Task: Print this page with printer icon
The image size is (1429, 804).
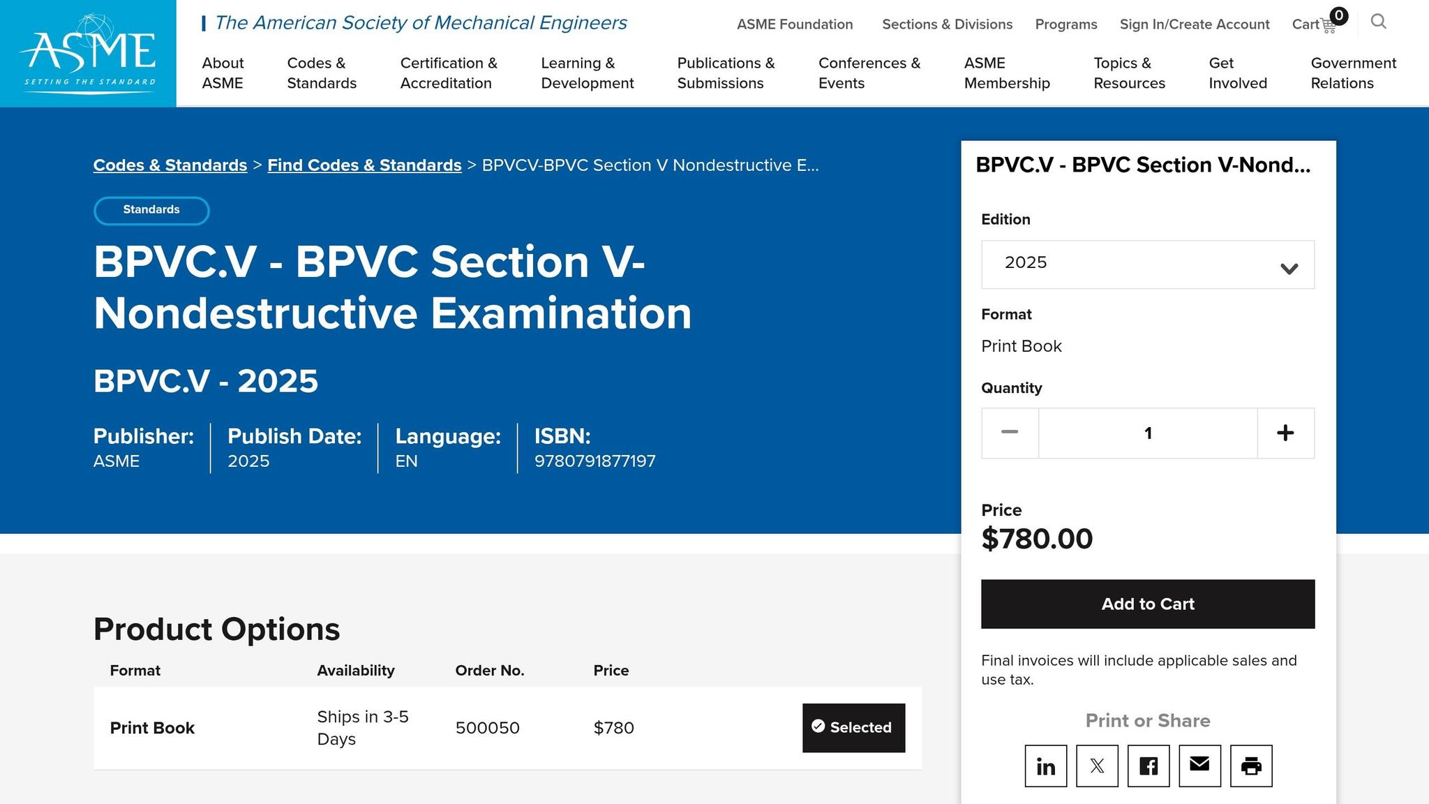Action: pyautogui.click(x=1251, y=766)
